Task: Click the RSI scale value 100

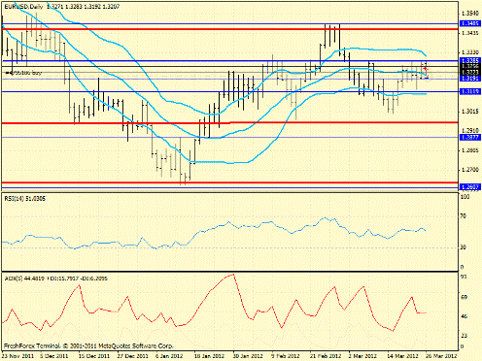Action: click(465, 197)
